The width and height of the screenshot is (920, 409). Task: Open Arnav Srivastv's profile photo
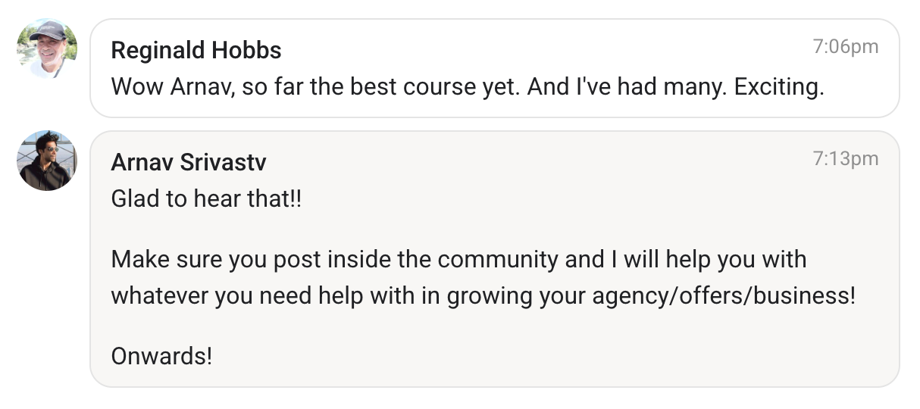(x=47, y=161)
